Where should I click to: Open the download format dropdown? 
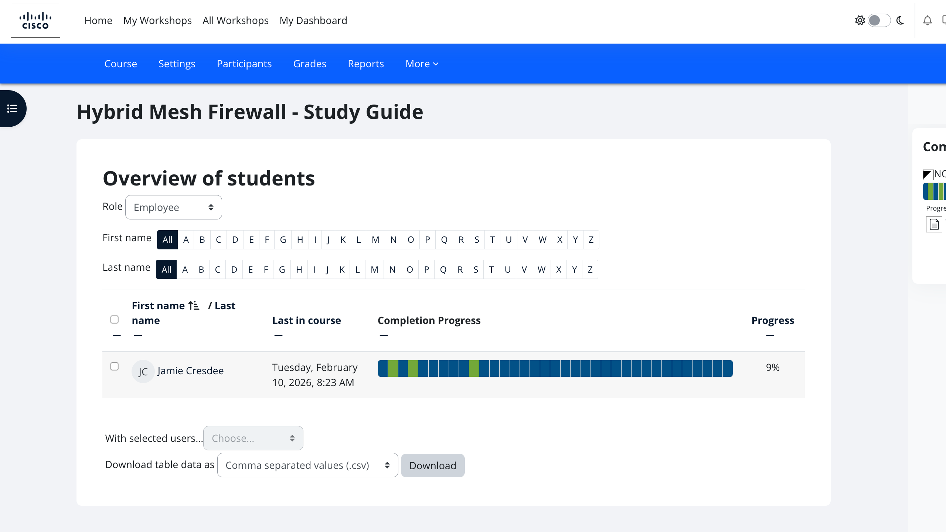[x=307, y=465]
